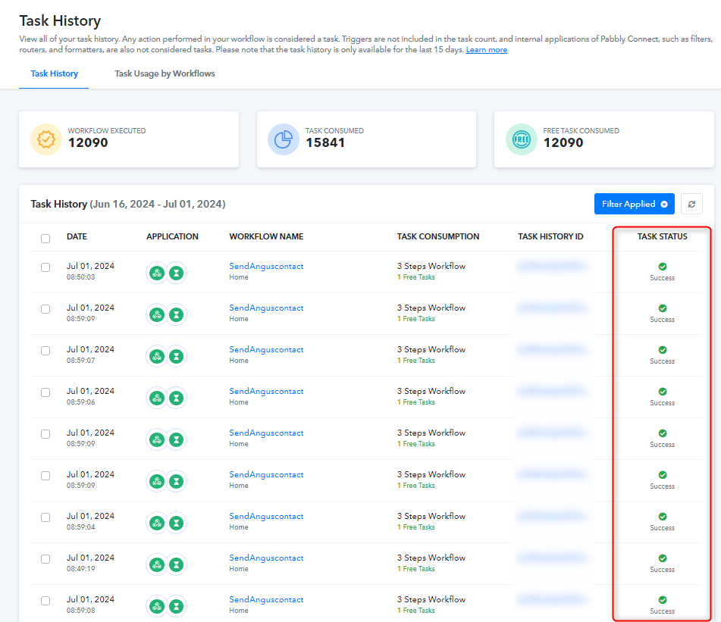721x622 pixels.
Task: Click the webhook app icon in 08:59:08 row
Action: pos(157,606)
